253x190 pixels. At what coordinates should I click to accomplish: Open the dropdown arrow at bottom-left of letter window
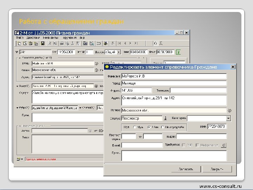tap(22, 159)
